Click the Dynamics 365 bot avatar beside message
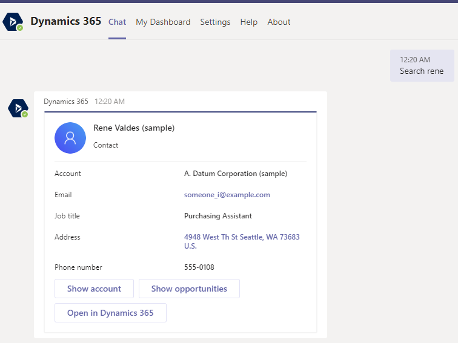Viewport: 458px width, 343px height. pyautogui.click(x=18, y=108)
